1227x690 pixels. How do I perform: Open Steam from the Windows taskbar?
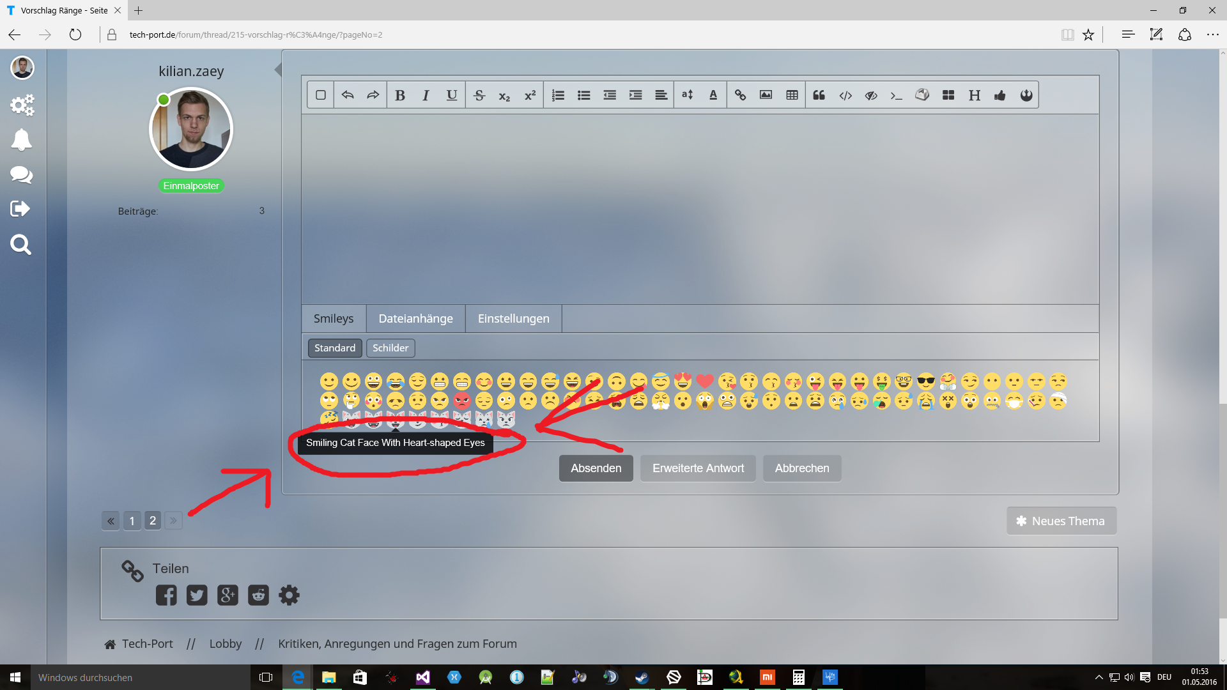642,677
